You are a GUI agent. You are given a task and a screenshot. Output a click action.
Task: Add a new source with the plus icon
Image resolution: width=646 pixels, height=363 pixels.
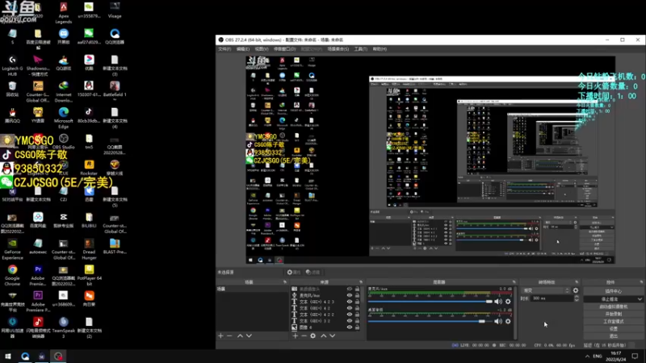point(295,336)
